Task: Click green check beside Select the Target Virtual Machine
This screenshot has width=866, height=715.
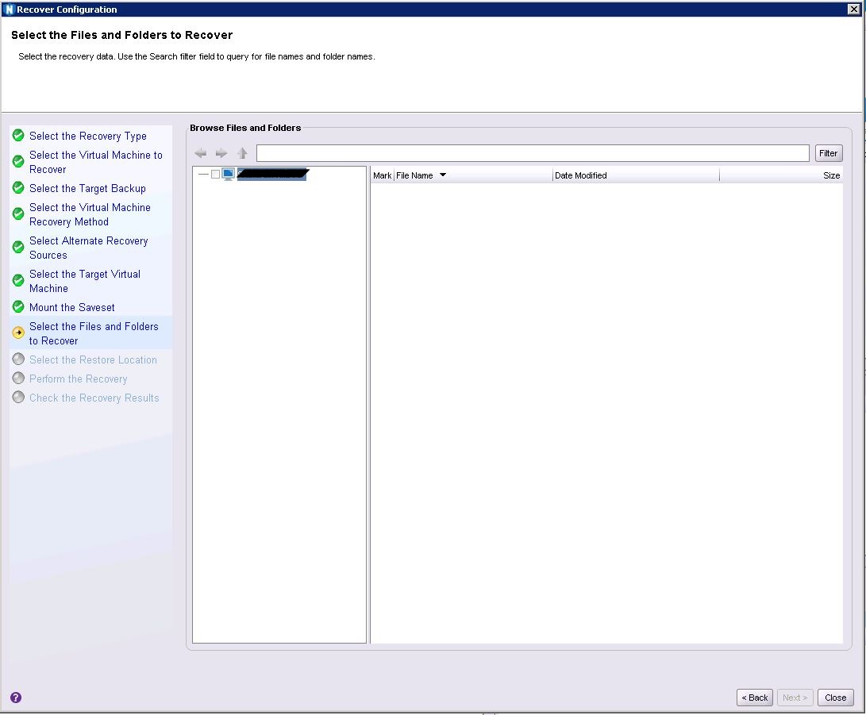Action: (x=18, y=280)
